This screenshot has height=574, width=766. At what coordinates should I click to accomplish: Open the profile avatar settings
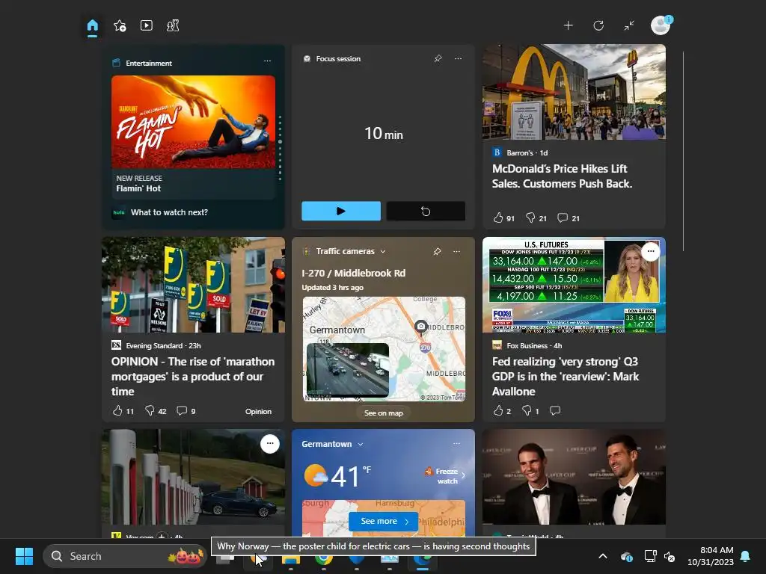661,25
